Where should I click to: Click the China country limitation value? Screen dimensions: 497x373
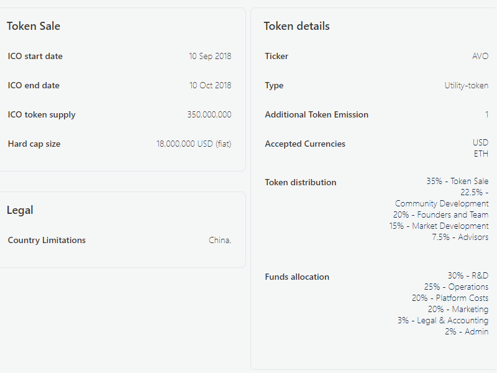pyautogui.click(x=220, y=240)
